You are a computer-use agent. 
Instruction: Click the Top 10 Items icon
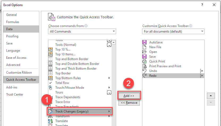pyautogui.click(x=50, y=54)
